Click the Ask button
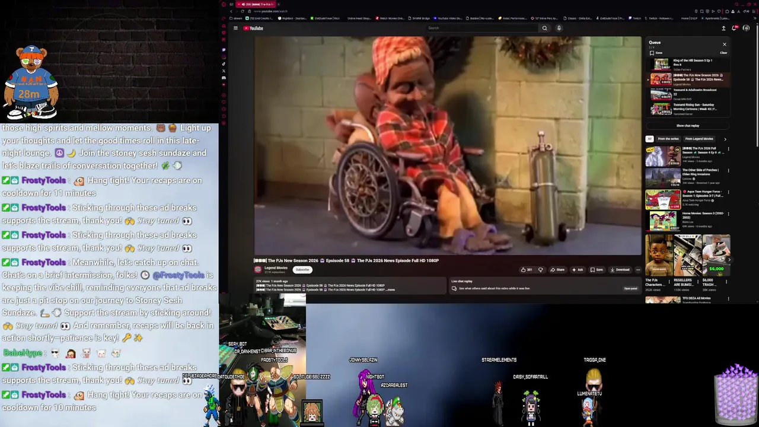This screenshot has width=759, height=427. tap(578, 270)
